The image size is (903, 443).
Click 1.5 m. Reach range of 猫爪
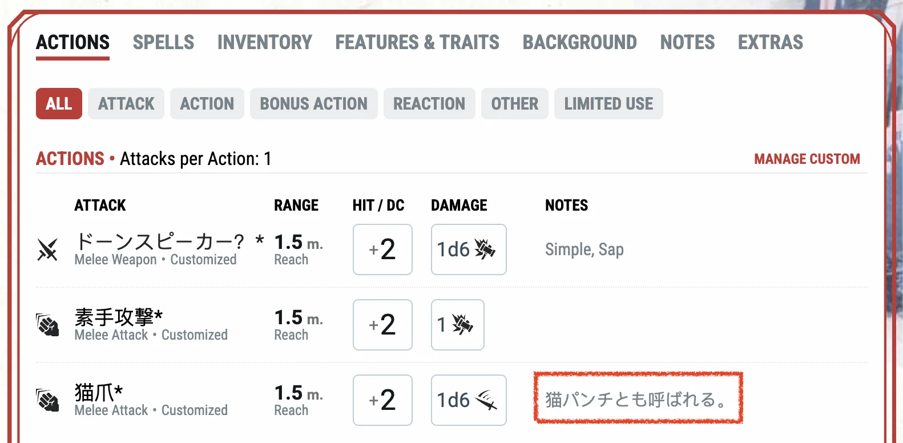(299, 400)
